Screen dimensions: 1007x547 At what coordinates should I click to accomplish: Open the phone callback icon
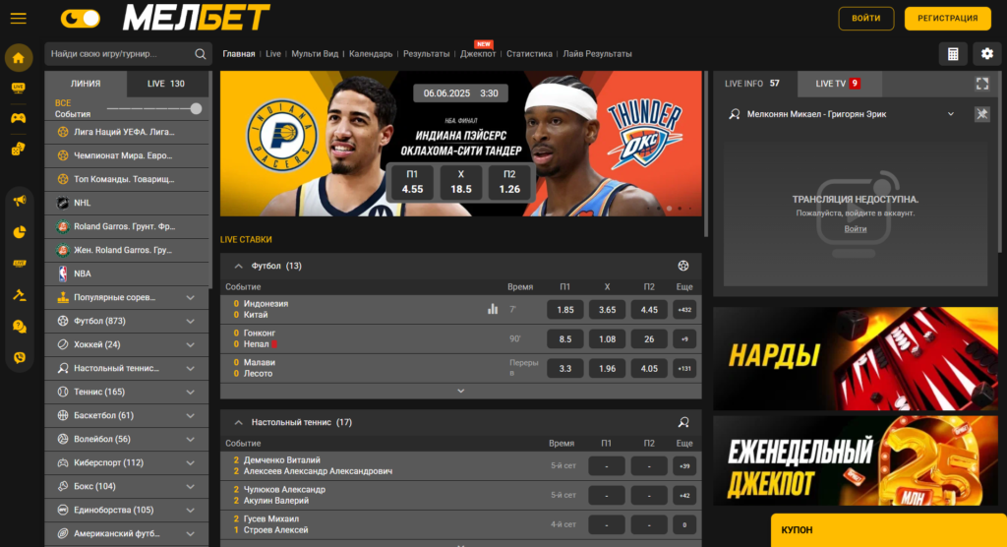20,357
